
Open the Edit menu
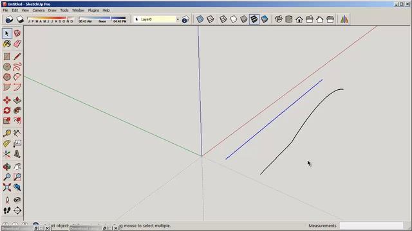pos(15,10)
